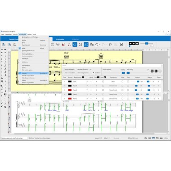Rewind using mixer window rewind button
This screenshot has width=171, height=171.
pyautogui.click(x=152, y=71)
